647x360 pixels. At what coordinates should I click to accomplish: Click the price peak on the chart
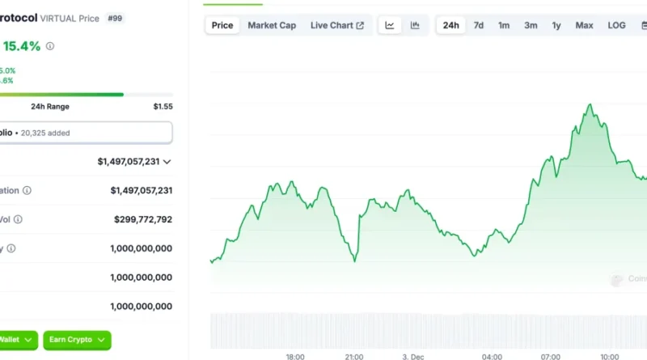coord(590,104)
